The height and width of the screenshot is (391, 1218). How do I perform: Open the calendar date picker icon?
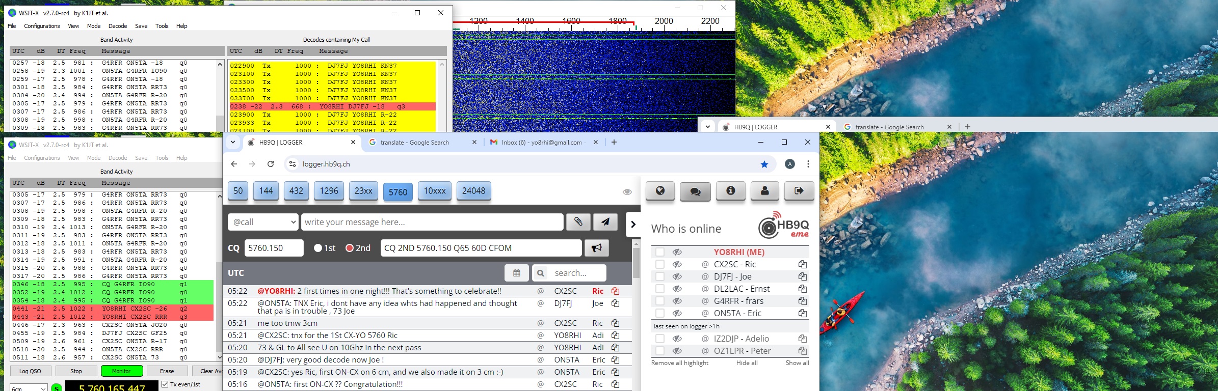516,273
